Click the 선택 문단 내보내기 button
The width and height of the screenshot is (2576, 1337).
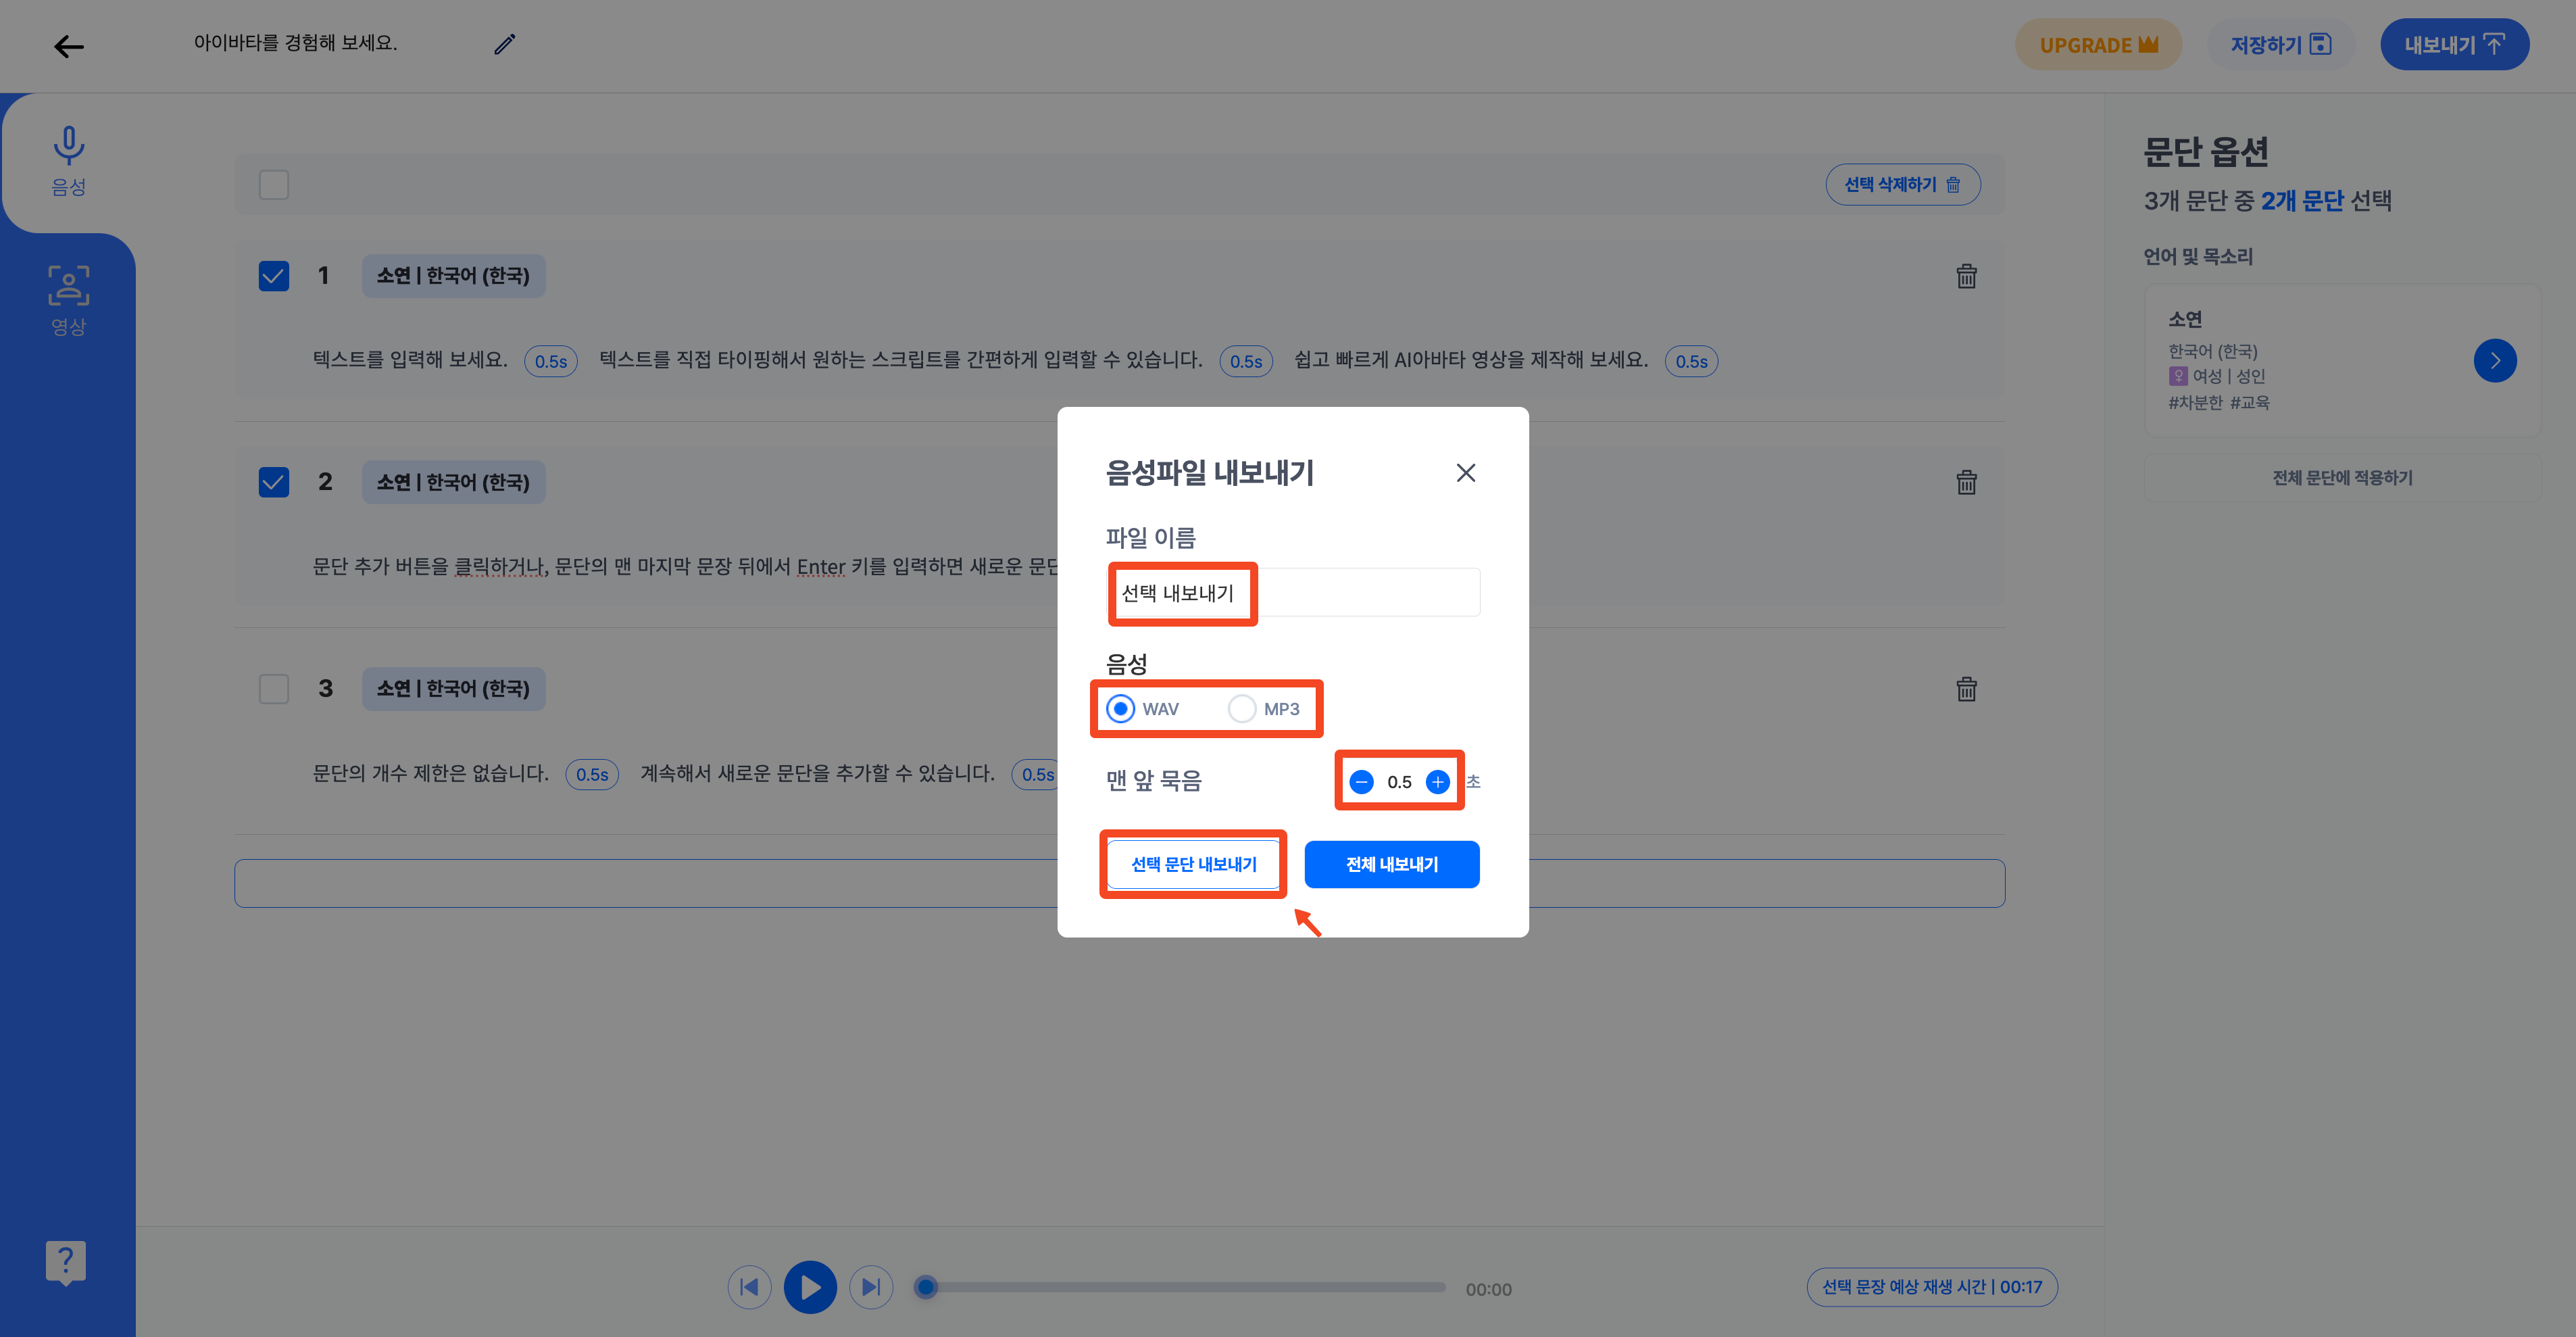[1193, 864]
